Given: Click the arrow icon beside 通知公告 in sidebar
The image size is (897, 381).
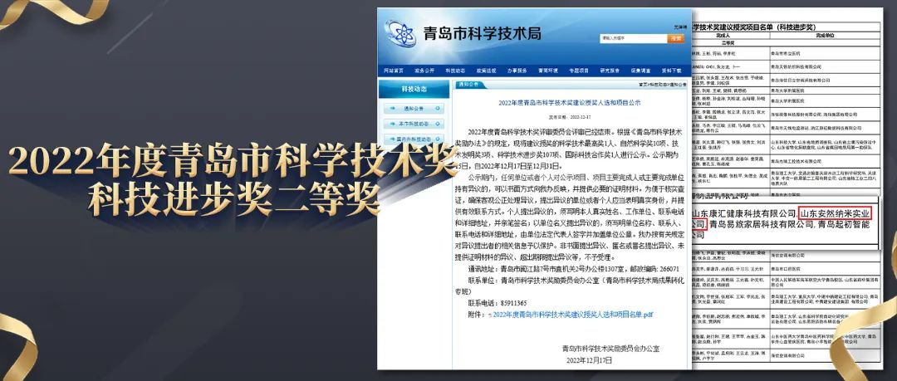Looking at the screenshot, I should pyautogui.click(x=392, y=108).
